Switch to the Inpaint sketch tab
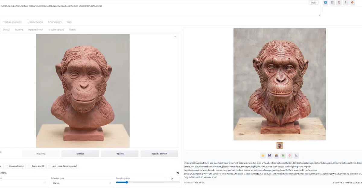 [x=36, y=29]
